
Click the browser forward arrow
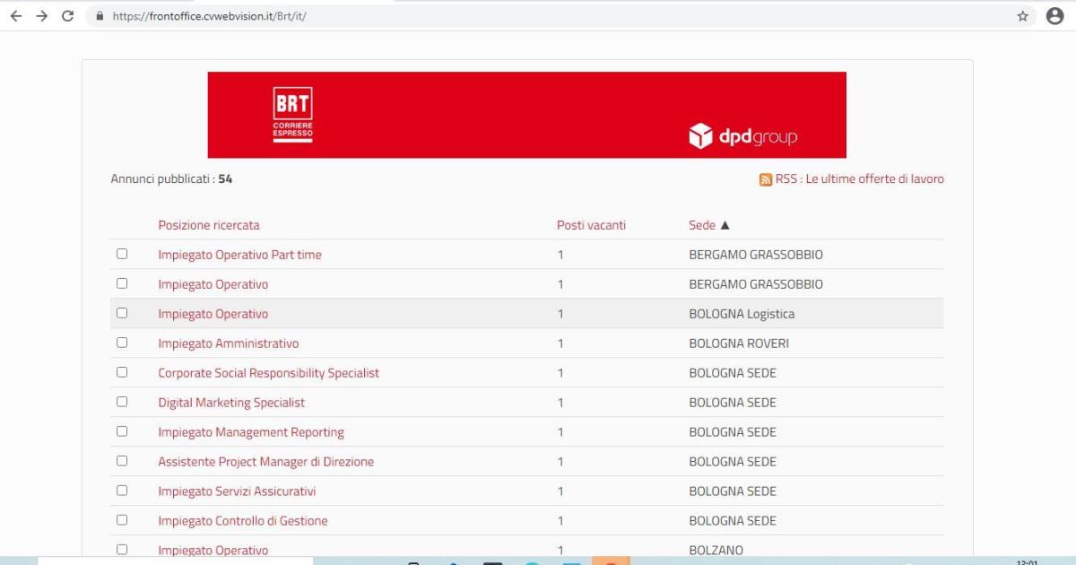(41, 16)
